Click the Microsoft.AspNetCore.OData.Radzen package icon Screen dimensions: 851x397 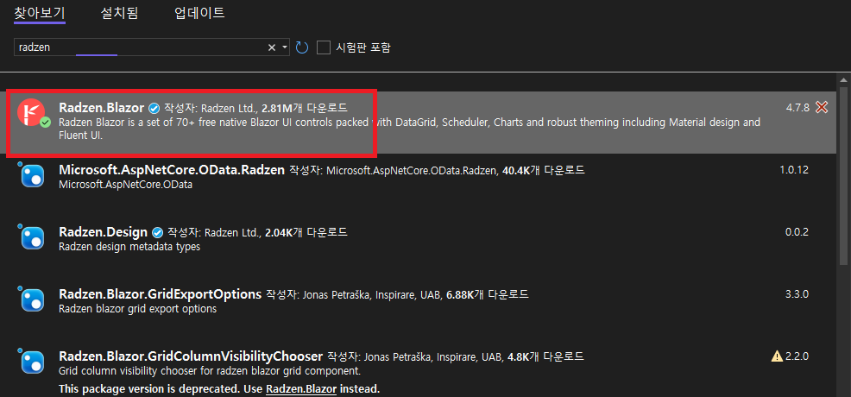[33, 176]
